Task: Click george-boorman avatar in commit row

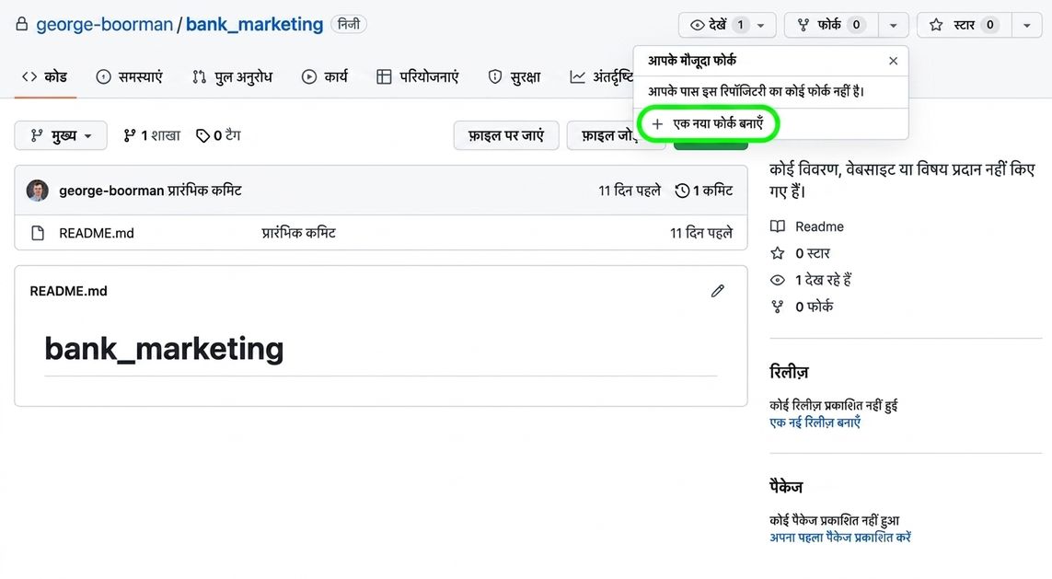Action: (38, 191)
